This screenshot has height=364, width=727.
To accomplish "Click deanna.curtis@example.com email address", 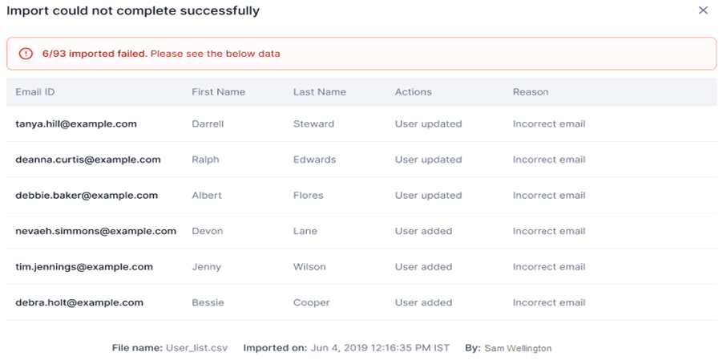I will (88, 160).
